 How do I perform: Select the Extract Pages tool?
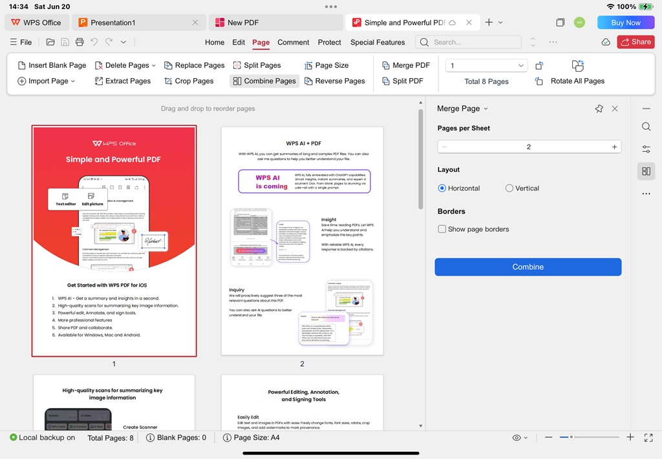pyautogui.click(x=123, y=81)
